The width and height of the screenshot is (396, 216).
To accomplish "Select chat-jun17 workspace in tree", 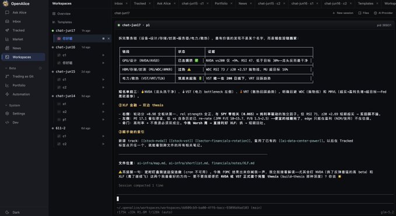I will point(65,30).
